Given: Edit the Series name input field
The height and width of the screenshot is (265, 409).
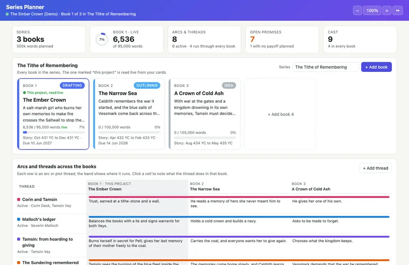Looking at the screenshot, I should [x=326, y=67].
